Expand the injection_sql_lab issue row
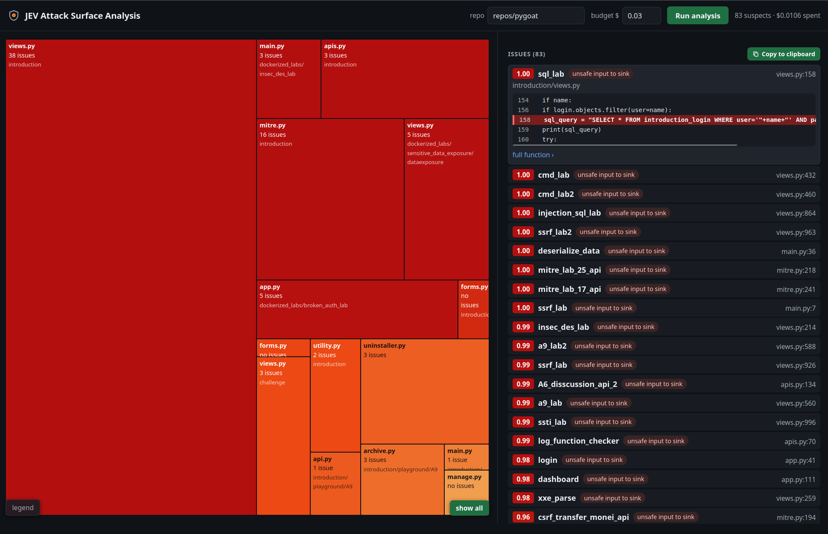 664,213
